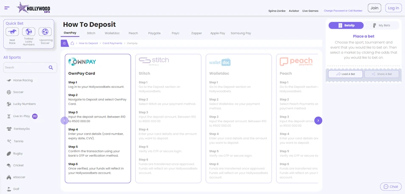Screen dimensions: 405x194
Task: Click the All Sports heading
Action: 12,57
